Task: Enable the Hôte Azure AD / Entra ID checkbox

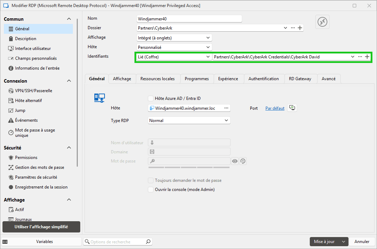Action: pos(151,98)
